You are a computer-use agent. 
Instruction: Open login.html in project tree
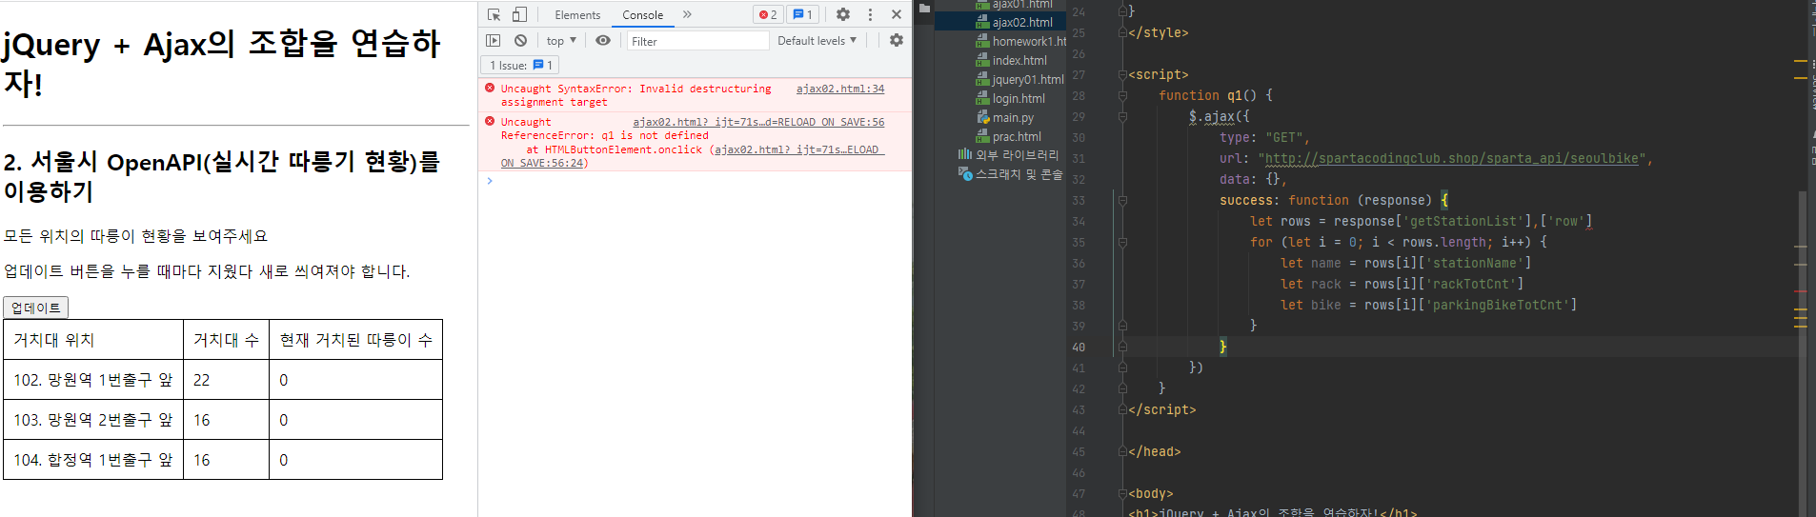pyautogui.click(x=1019, y=98)
